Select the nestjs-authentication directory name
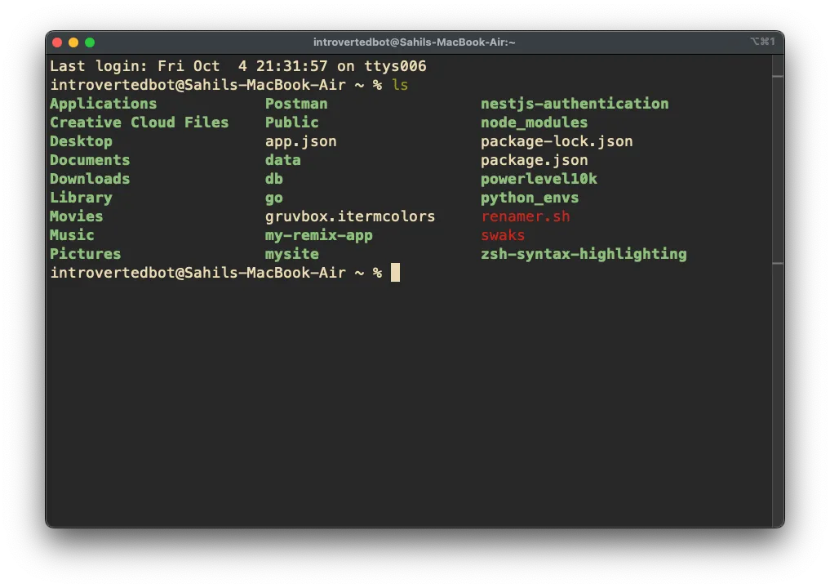 [574, 104]
